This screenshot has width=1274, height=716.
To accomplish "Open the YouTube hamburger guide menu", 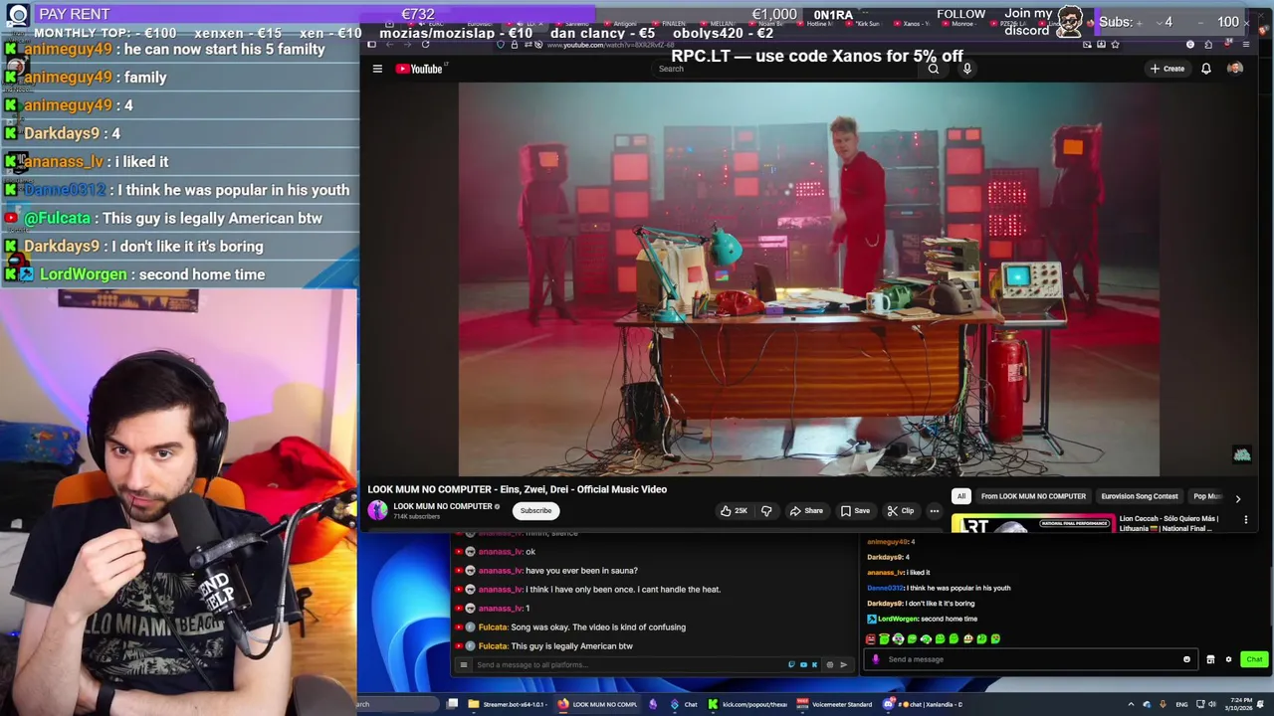I will (377, 69).
